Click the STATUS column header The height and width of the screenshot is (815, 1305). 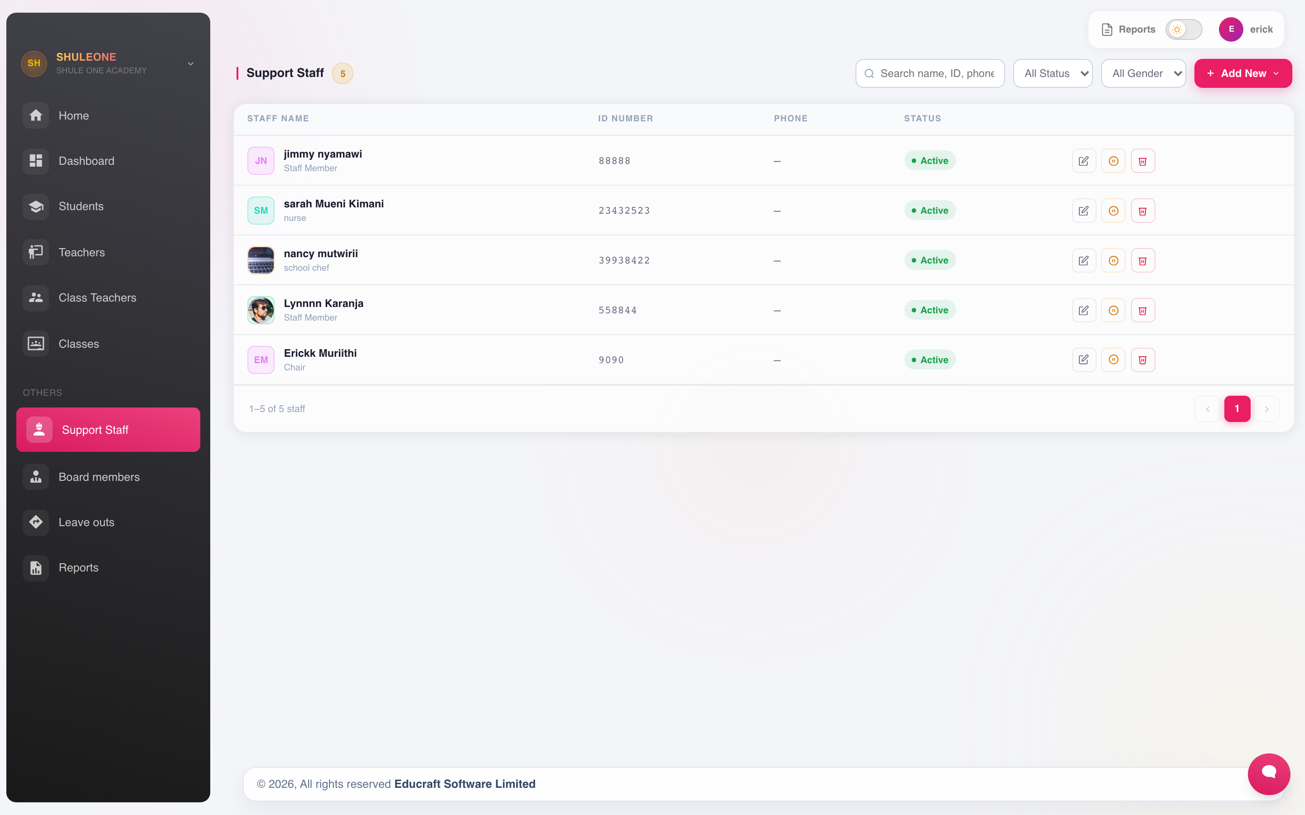[923, 118]
